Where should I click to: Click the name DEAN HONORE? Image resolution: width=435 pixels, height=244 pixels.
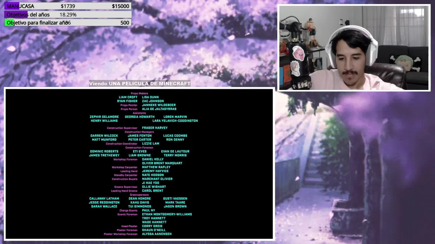point(140,199)
